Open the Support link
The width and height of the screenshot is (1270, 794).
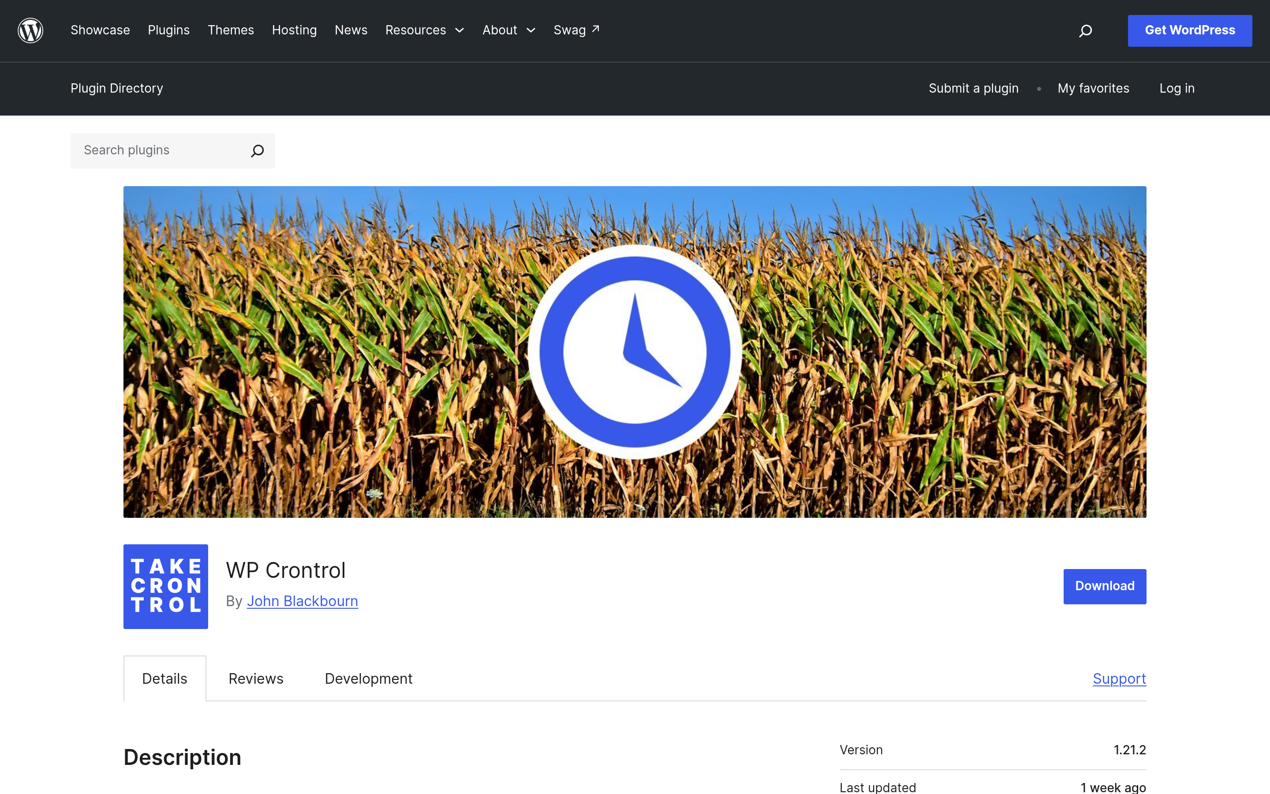[x=1119, y=679]
